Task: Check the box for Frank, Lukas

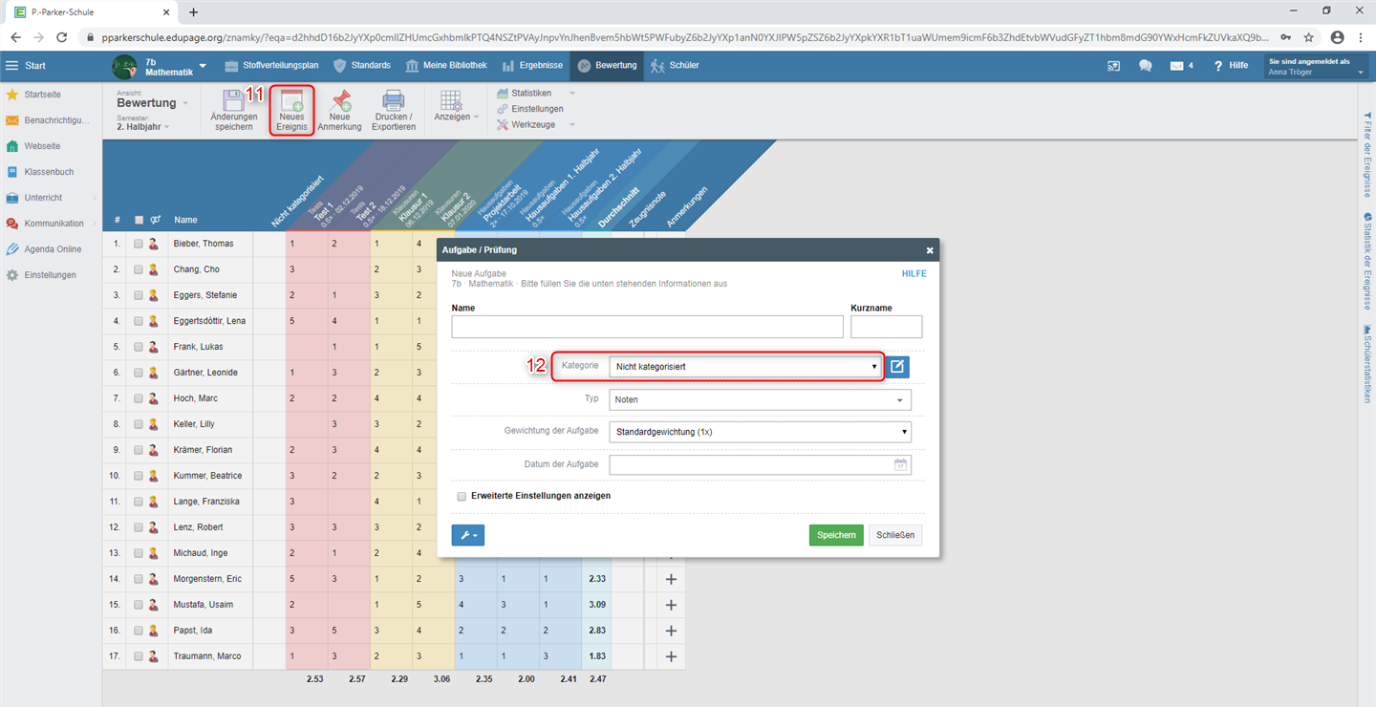Action: coord(139,347)
